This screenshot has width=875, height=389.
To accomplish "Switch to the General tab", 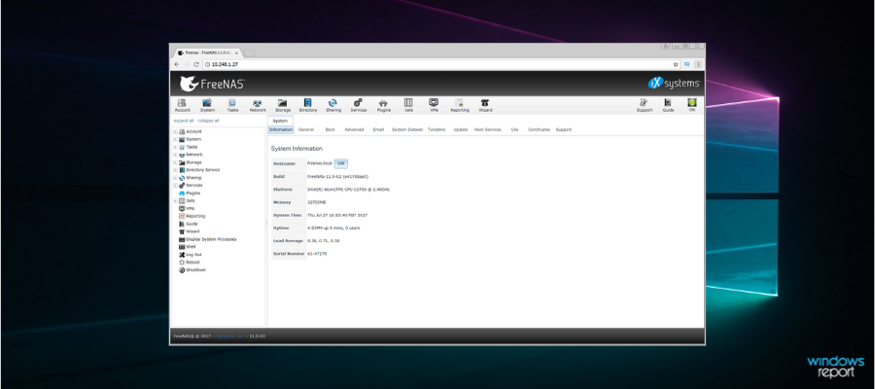I will pos(306,129).
